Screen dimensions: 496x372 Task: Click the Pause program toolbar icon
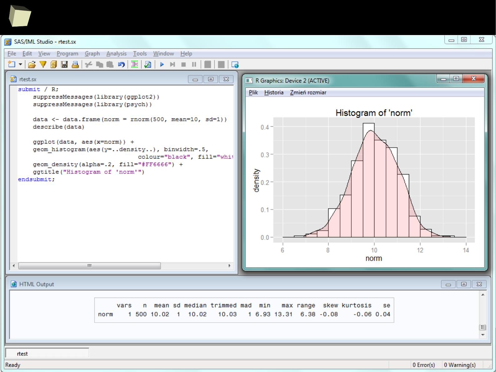(x=194, y=64)
